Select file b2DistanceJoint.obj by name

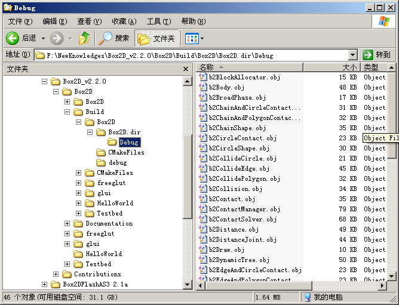[243, 239]
